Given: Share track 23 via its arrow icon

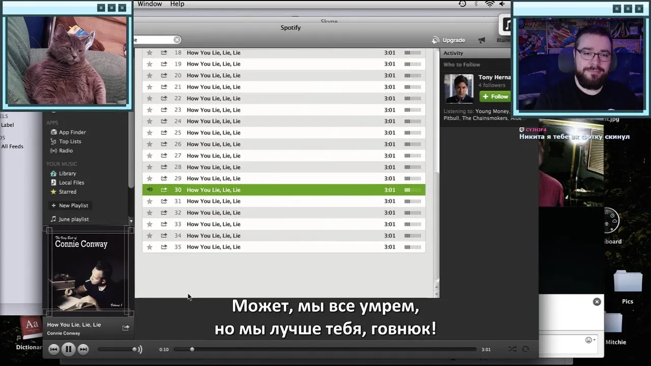Looking at the screenshot, I should click(x=164, y=110).
